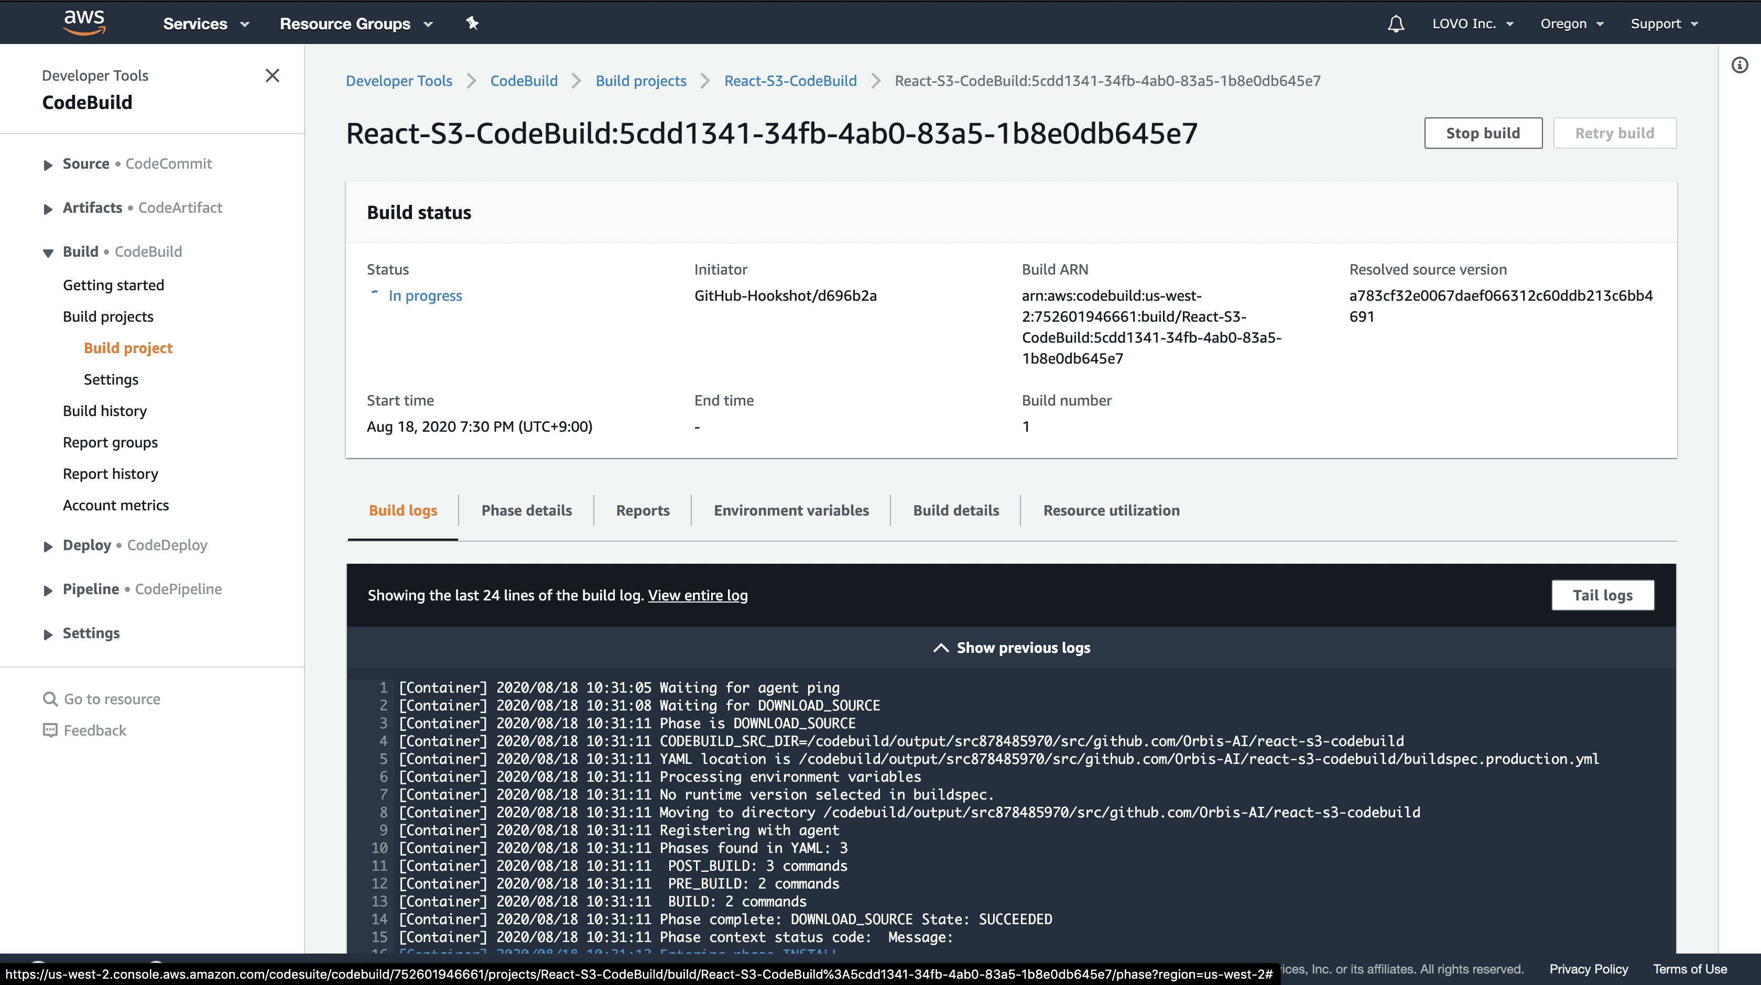
Task: Click the CodeBuild sidebar heading
Action: pyautogui.click(x=87, y=103)
